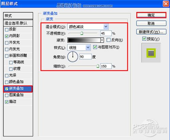Toggle the 反向(R) checkbox

[108, 40]
